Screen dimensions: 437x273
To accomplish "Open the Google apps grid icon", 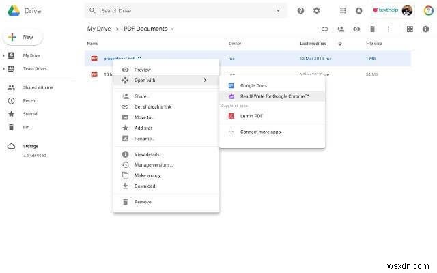I will (x=343, y=11).
